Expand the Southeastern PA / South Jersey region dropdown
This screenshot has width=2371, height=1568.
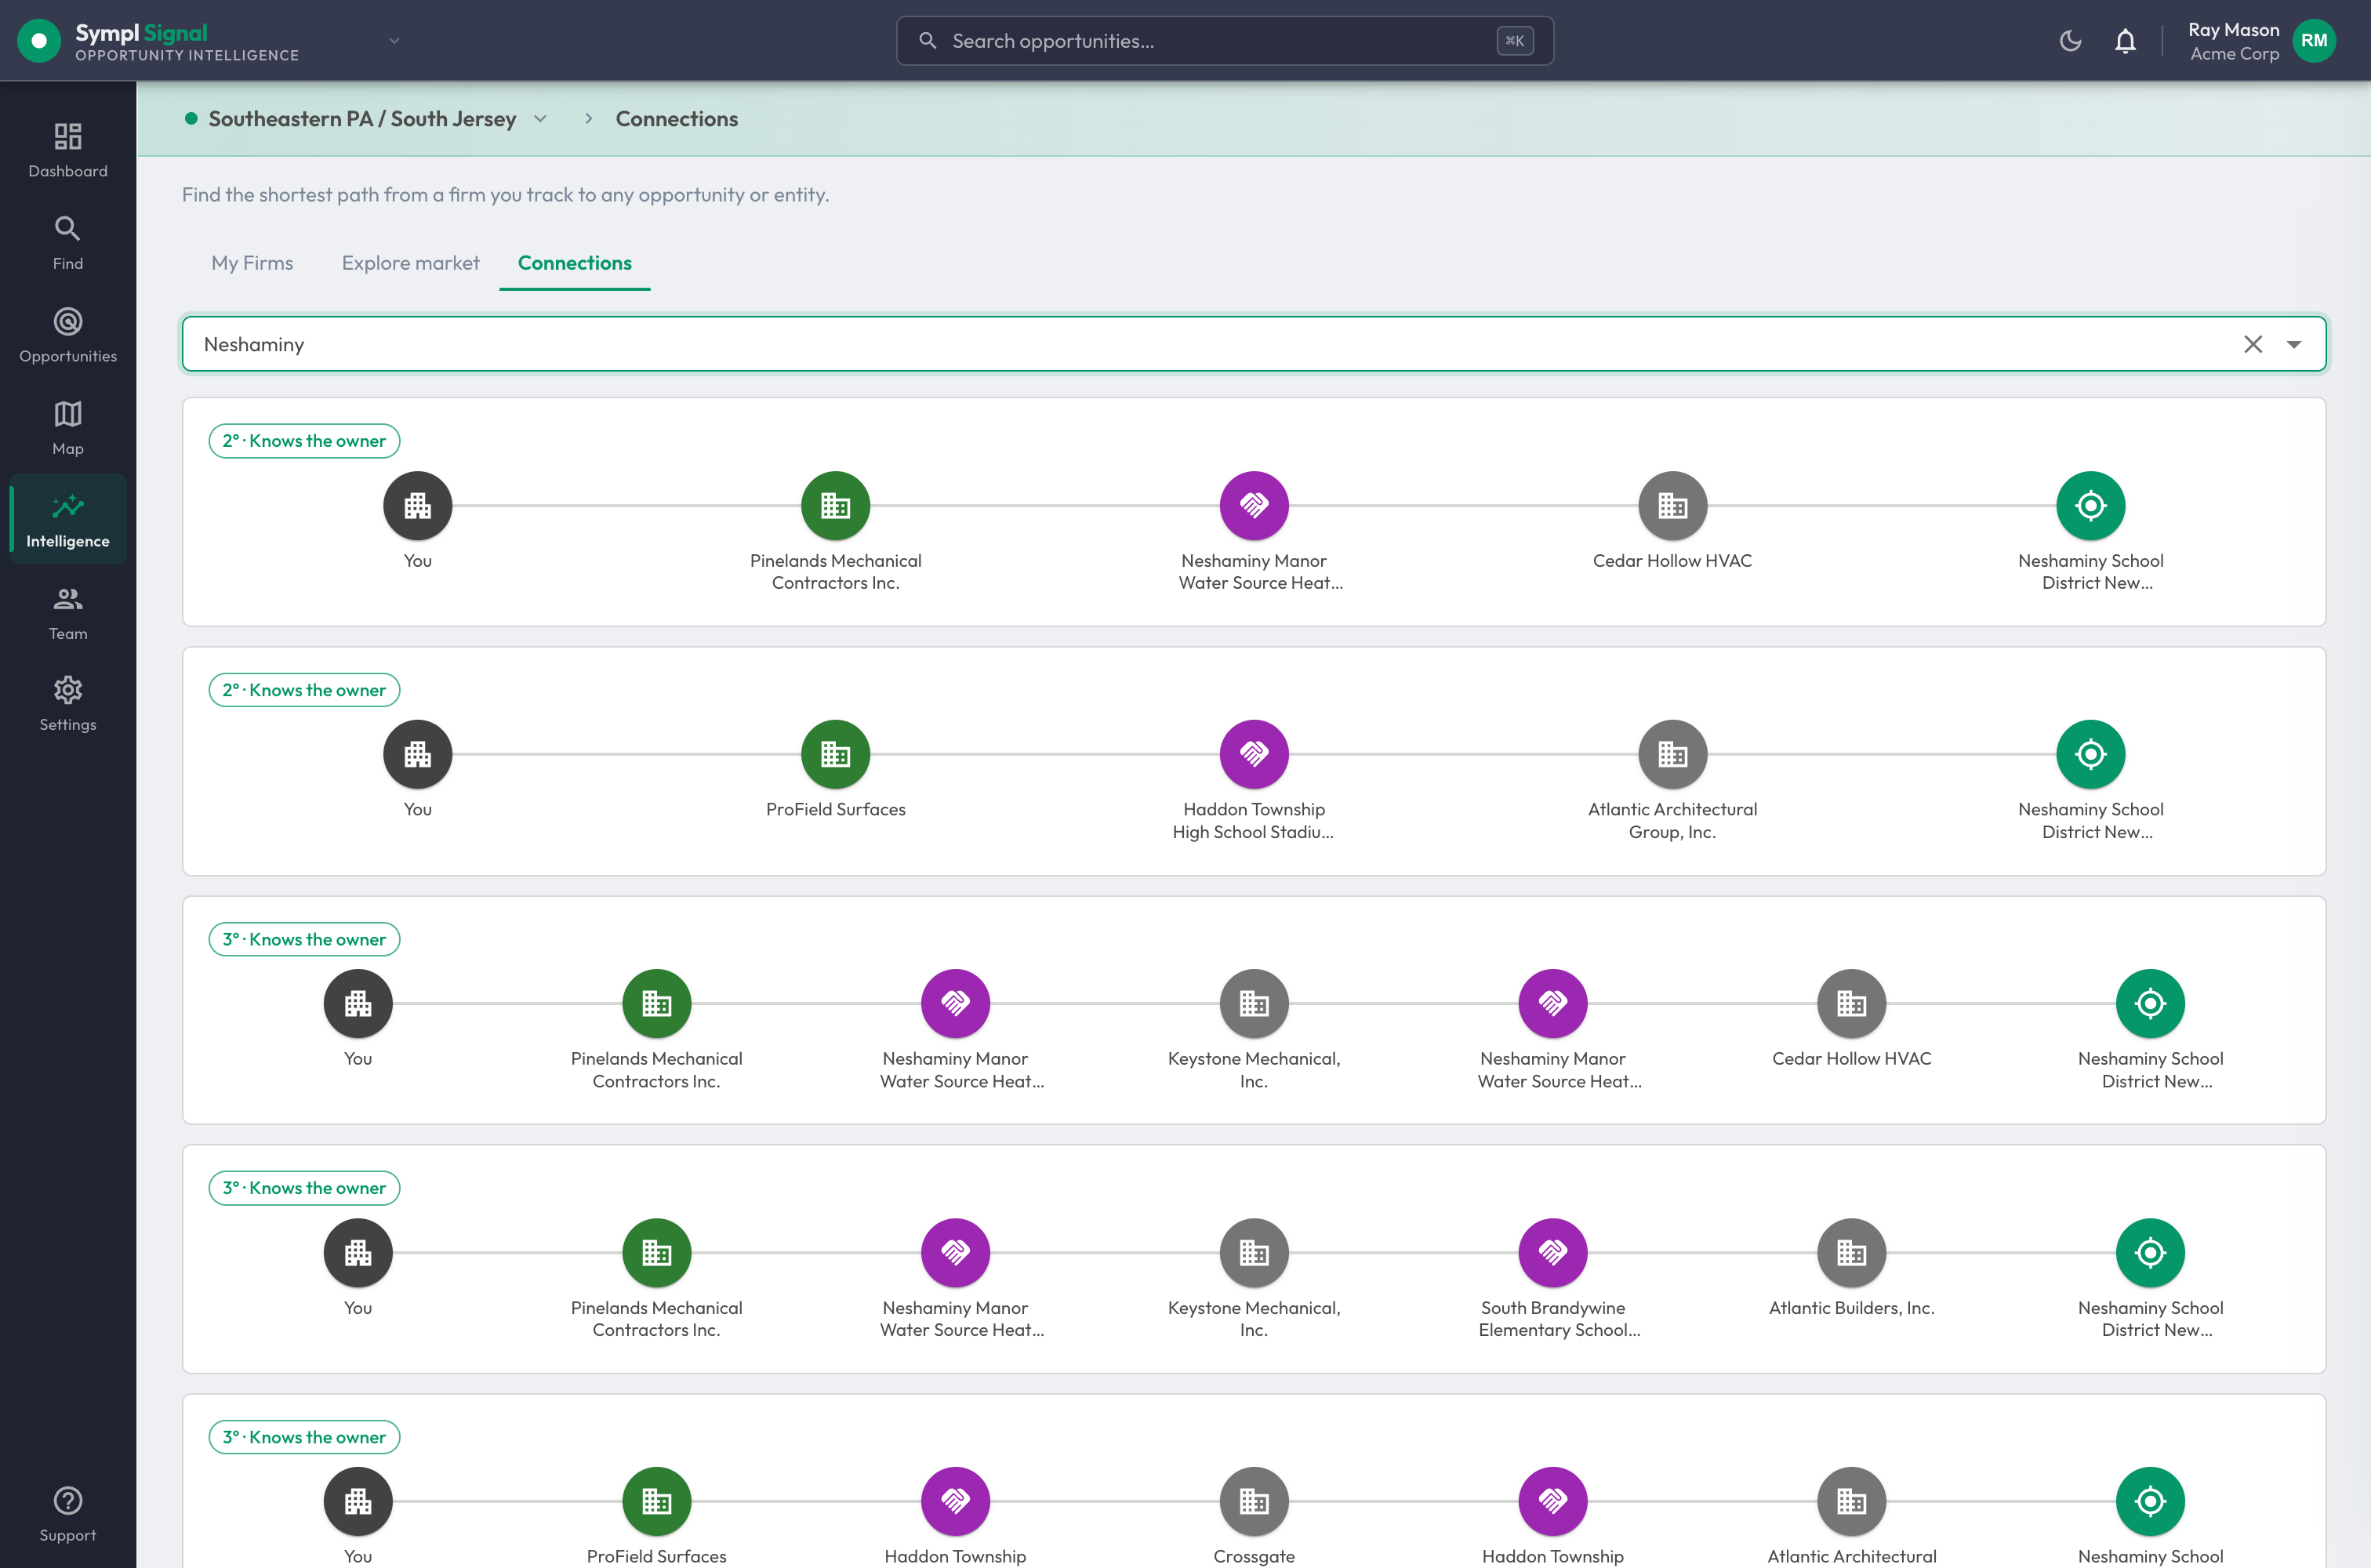tap(541, 119)
